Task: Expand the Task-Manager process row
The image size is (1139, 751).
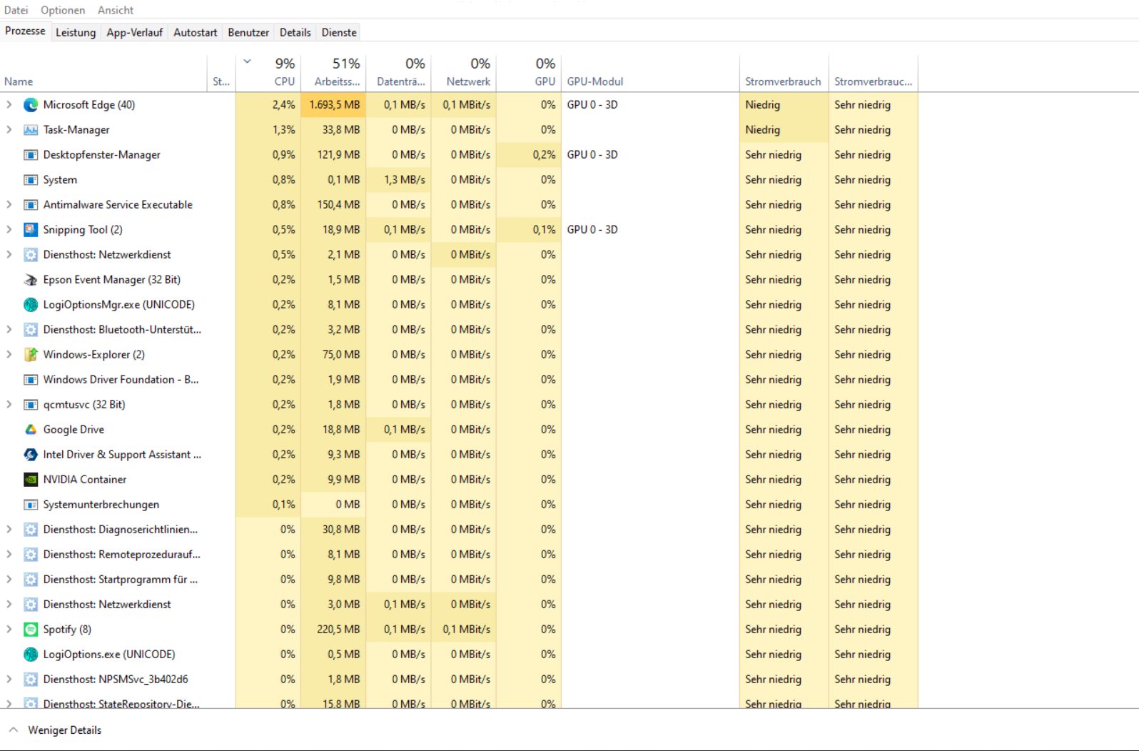Action: (x=9, y=130)
